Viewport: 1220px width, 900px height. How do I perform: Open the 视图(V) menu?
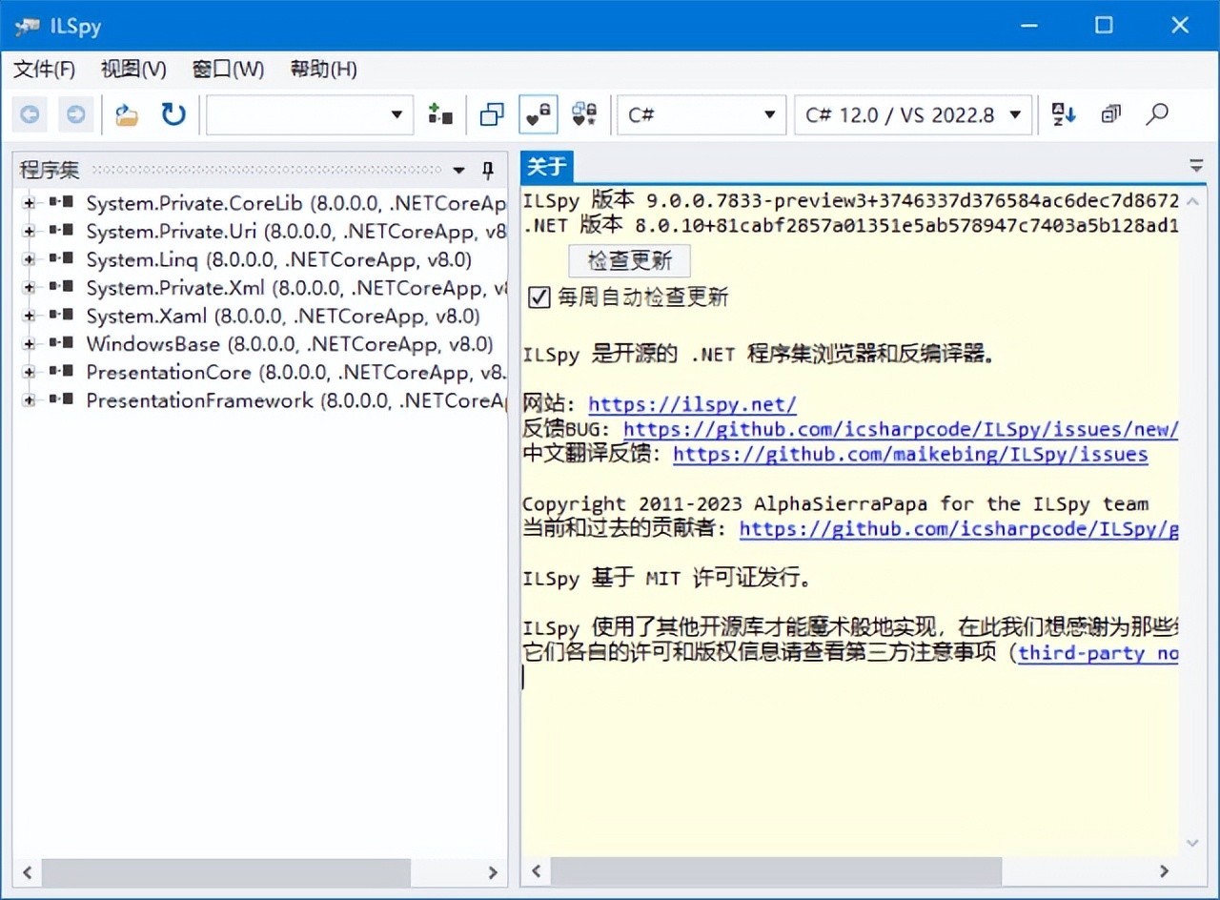click(132, 69)
